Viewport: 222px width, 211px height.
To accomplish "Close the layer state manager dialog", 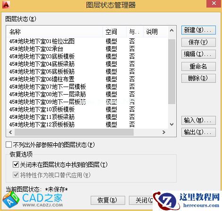I will click(x=214, y=3).
